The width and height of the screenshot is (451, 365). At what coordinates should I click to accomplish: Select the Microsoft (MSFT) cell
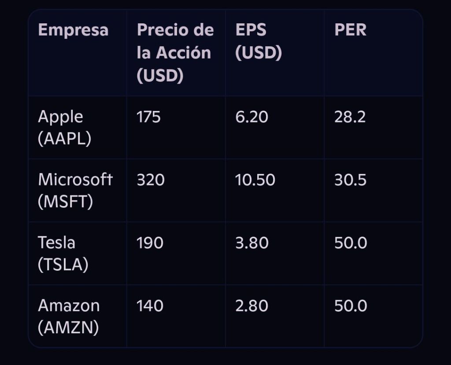coord(75,191)
